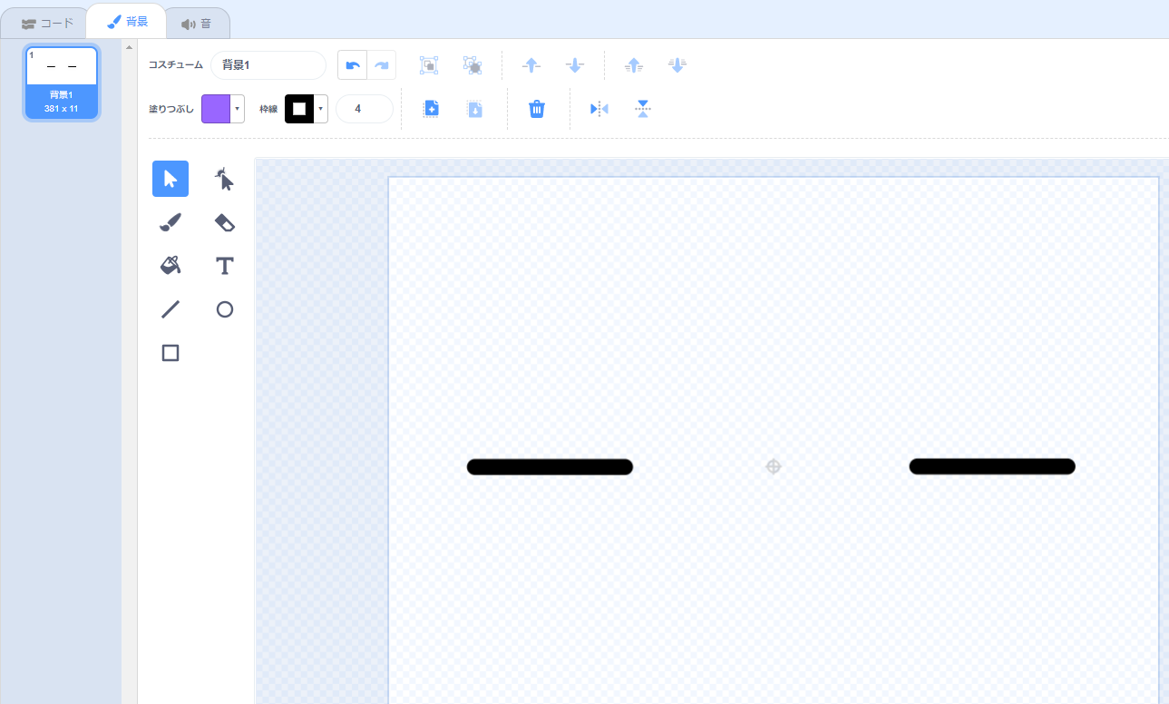
Task: Flip the selection horizontally
Action: (x=599, y=109)
